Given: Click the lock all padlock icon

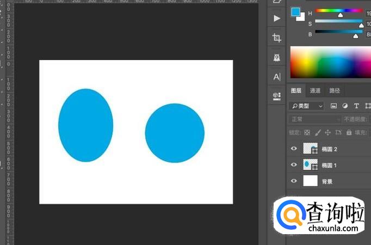Looking at the screenshot, I should pos(349,132).
